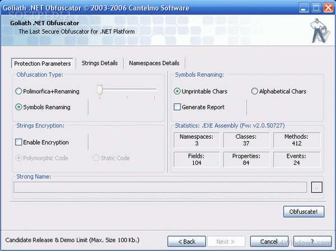Click the Obfuscate! button

304,212
